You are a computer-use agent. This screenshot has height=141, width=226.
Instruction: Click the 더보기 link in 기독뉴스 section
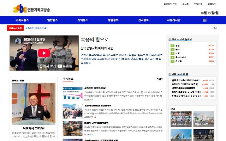click(159, 79)
